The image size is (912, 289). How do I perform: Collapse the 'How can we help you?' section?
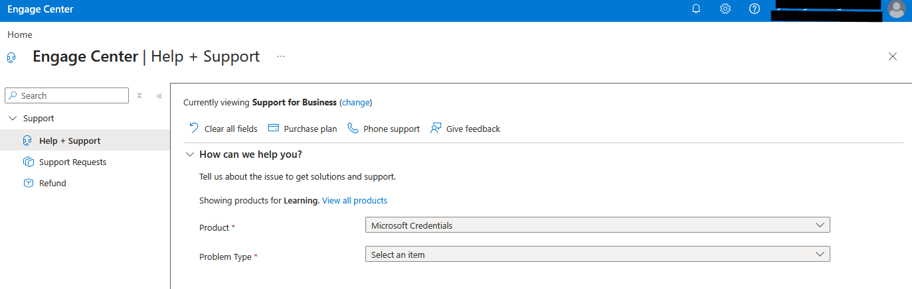(x=189, y=154)
